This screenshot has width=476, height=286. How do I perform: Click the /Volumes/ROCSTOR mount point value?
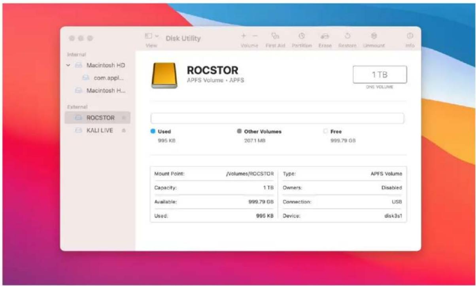(250, 174)
